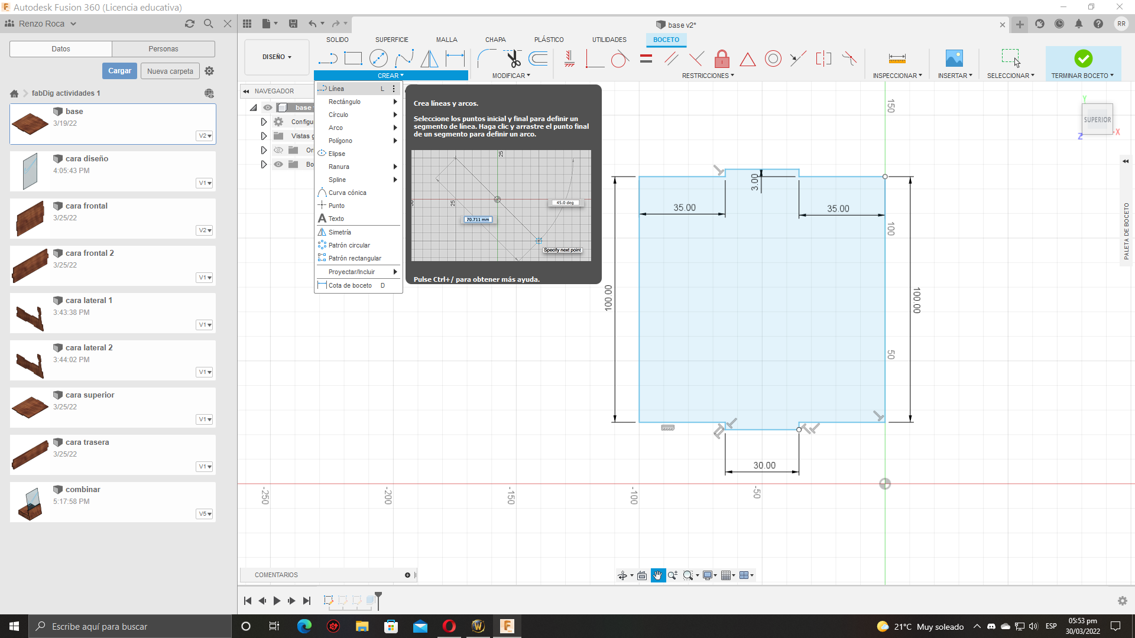
Task: Refresh the data panel
Action: coord(190,24)
